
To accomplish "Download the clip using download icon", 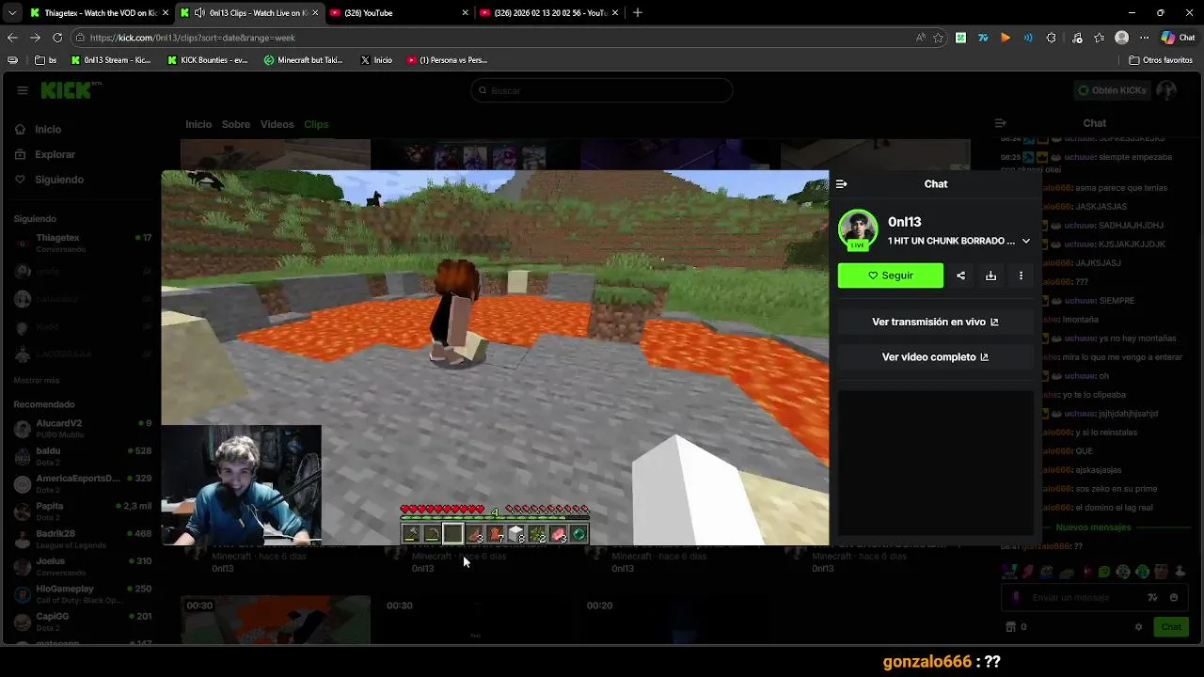I will (x=990, y=276).
